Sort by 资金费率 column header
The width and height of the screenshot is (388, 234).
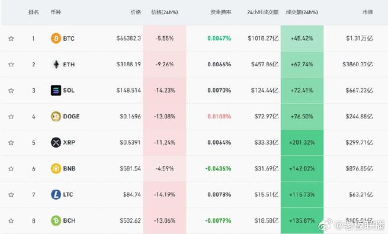click(x=221, y=12)
